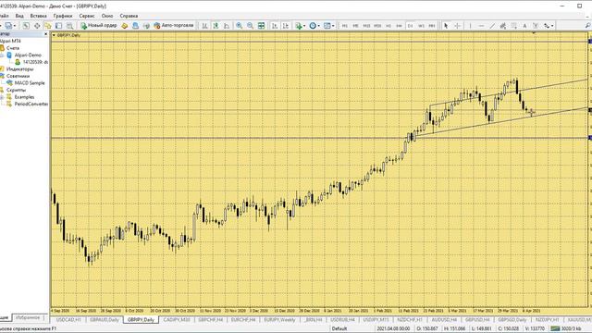Select the D1 timeframe button
The height and width of the screenshot is (333, 592).
410,26
